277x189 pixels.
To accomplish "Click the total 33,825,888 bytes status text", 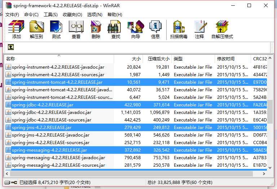I will (180, 183).
